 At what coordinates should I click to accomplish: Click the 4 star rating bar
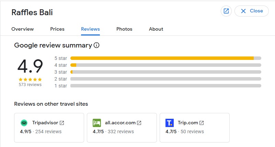tap(165, 65)
